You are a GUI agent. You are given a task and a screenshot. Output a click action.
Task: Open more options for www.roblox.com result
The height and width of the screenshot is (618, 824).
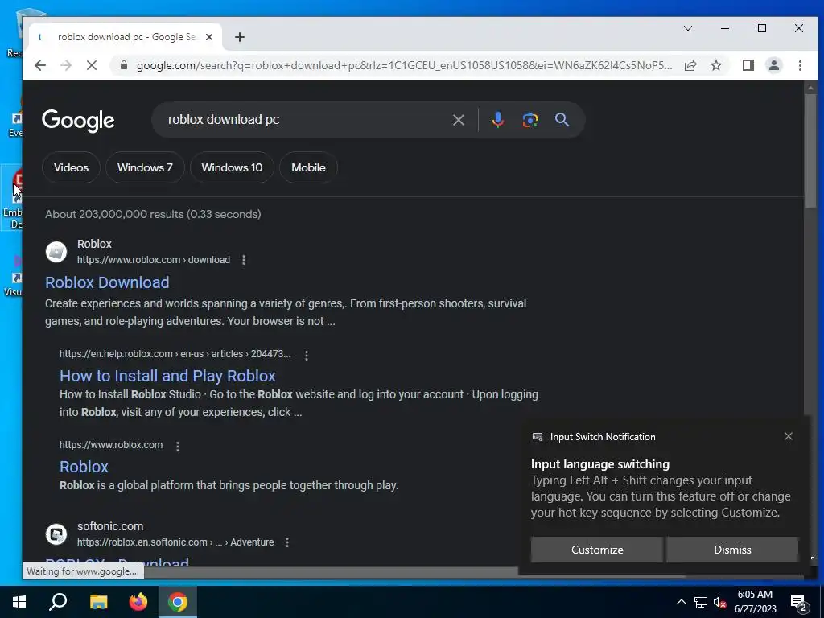(x=178, y=446)
